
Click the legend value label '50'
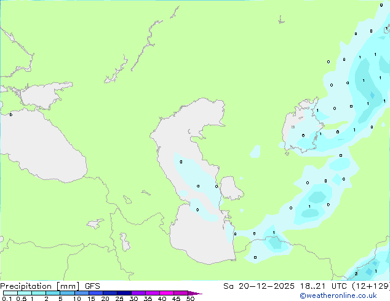click(190, 299)
